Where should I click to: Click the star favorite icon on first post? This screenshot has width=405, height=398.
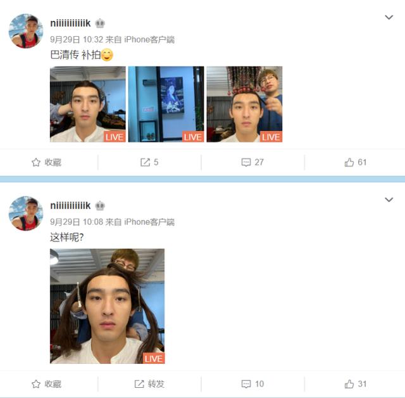[36, 162]
